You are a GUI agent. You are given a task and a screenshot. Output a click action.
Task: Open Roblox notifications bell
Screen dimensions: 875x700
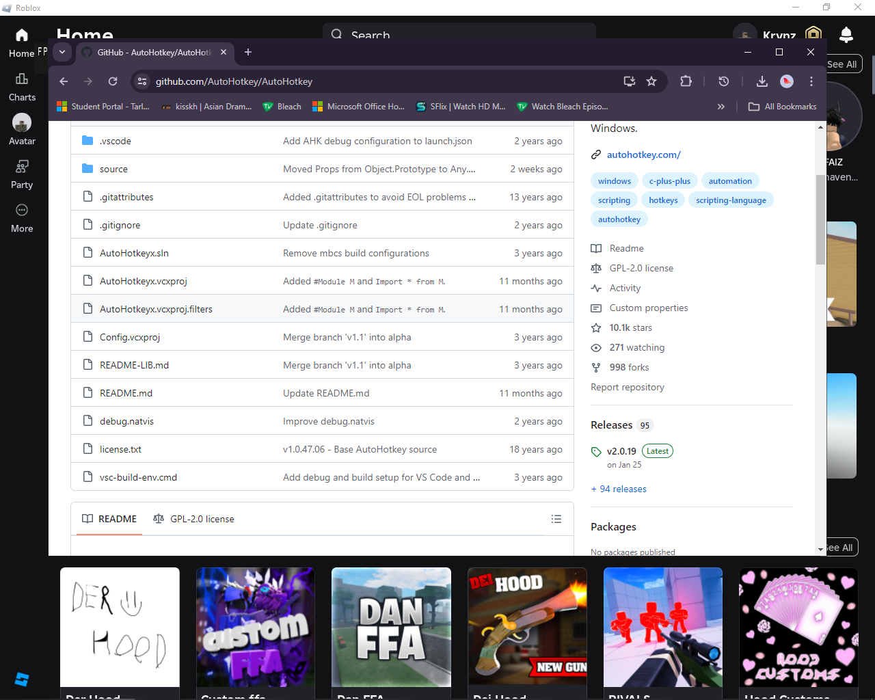[x=846, y=35]
